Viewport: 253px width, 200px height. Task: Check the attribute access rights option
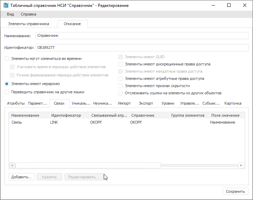click(x=120, y=78)
